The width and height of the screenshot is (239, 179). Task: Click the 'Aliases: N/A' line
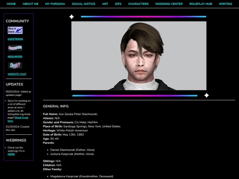51,118
